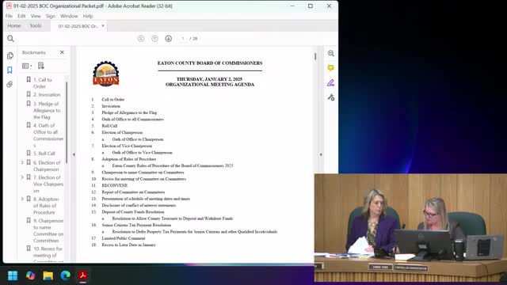Screen dimensions: 507x285
Task: Open the File menu
Action: (9, 16)
